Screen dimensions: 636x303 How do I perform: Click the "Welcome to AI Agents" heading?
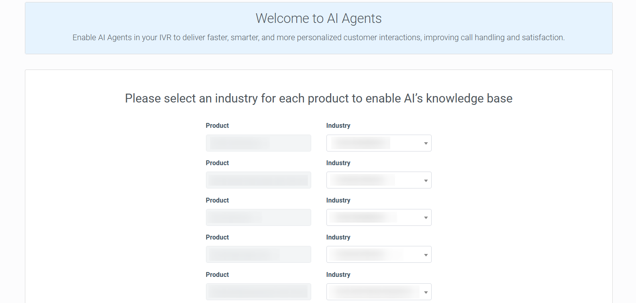click(x=318, y=18)
